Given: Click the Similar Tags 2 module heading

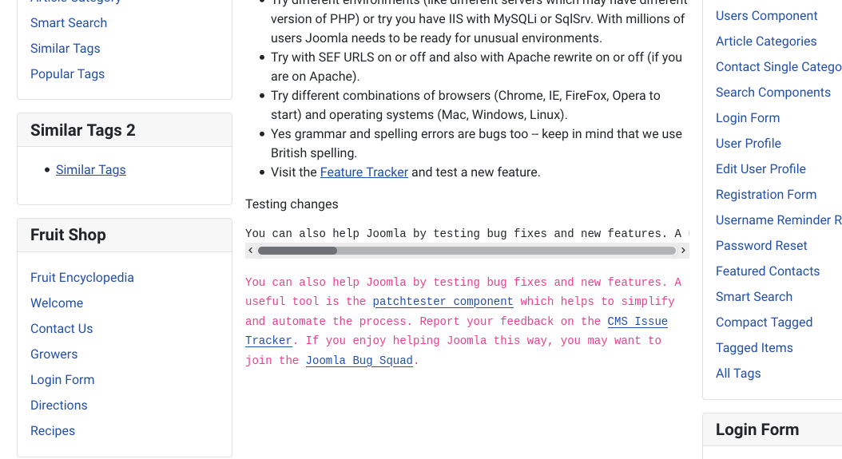Looking at the screenshot, I should click(83, 130).
